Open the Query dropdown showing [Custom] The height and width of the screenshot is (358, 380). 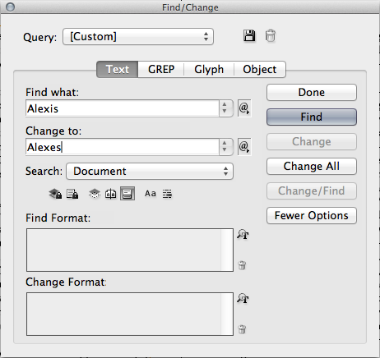pyautogui.click(x=138, y=36)
